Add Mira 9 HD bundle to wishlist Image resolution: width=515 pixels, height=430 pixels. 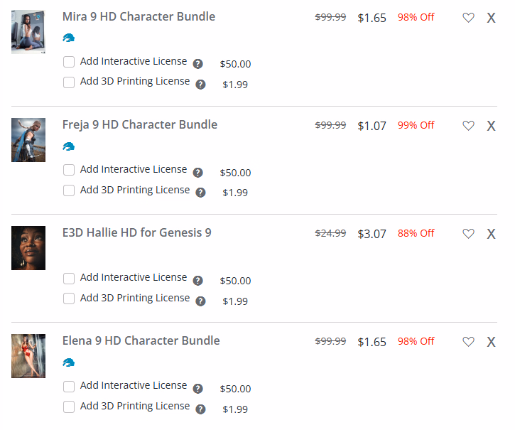click(x=468, y=18)
